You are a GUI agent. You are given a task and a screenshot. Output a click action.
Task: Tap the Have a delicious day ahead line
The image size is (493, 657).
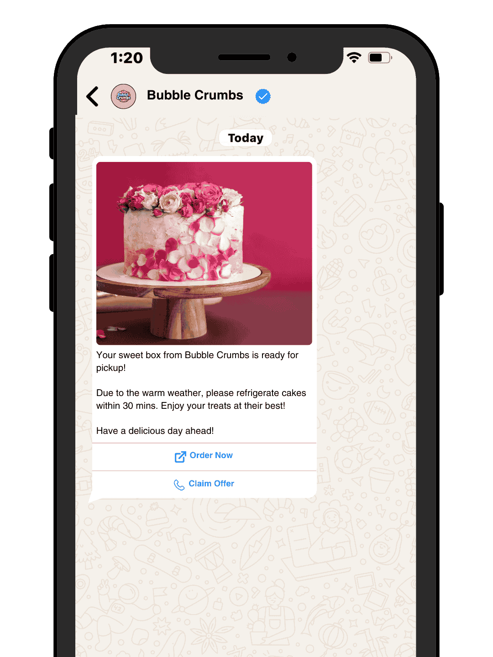pyautogui.click(x=155, y=431)
